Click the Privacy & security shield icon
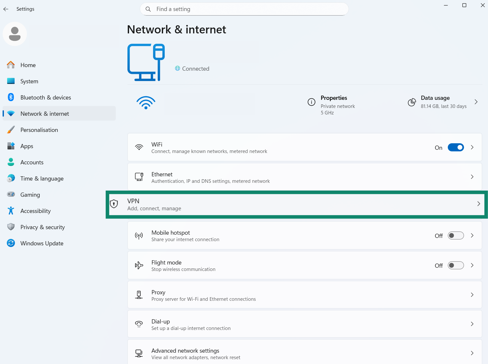This screenshot has height=364, width=488. (x=11, y=227)
